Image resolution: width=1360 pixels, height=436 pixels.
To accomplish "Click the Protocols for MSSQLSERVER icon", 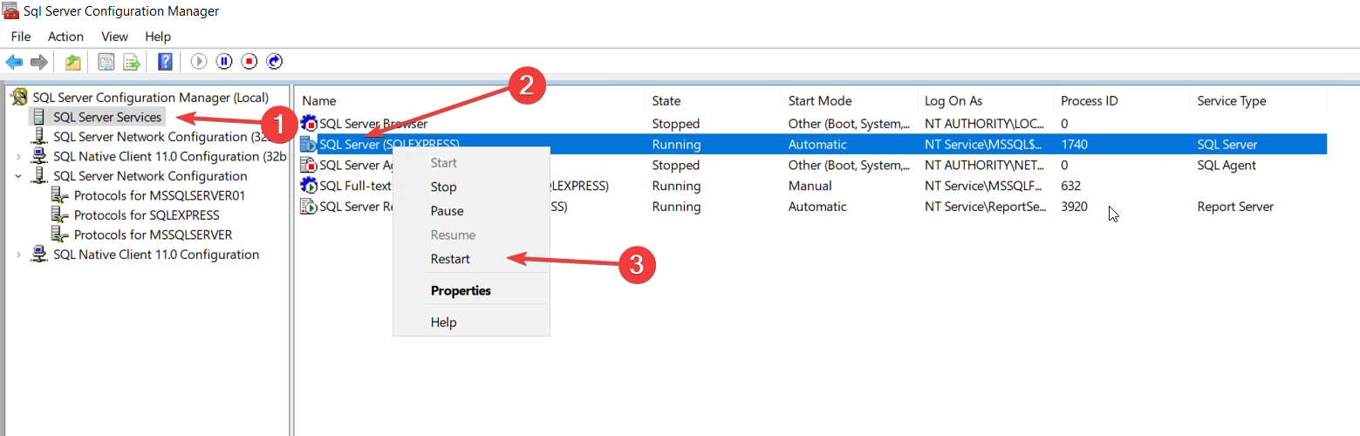I will click(x=60, y=235).
